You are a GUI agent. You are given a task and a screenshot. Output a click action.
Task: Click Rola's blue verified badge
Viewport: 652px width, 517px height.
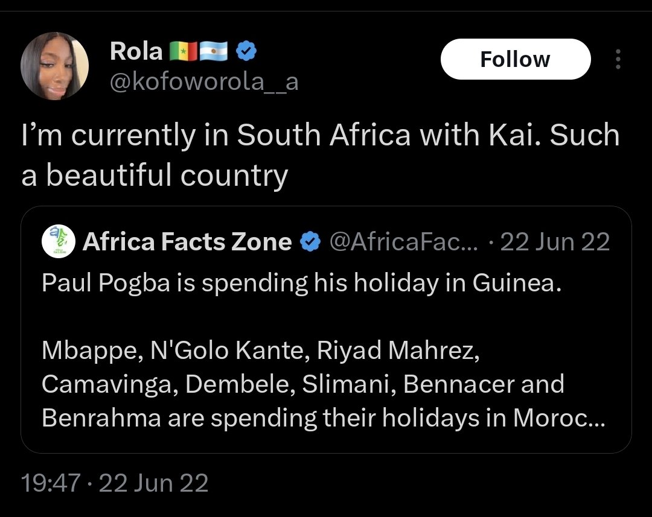[x=246, y=51]
